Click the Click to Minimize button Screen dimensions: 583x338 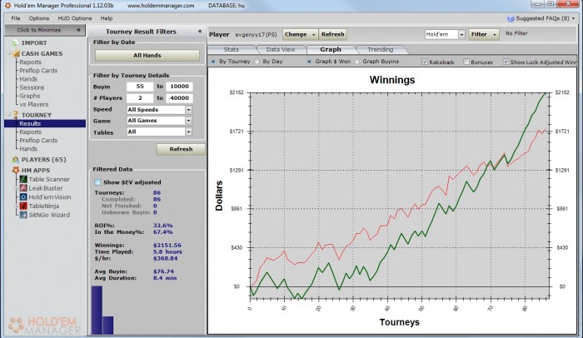click(45, 30)
